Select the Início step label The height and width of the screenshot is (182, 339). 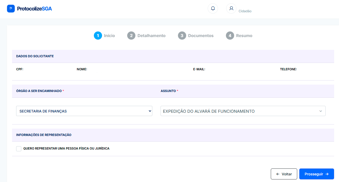click(x=109, y=36)
